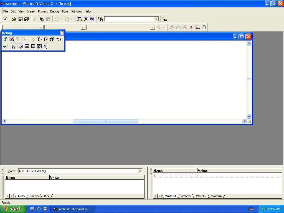The width and height of the screenshot is (284, 213).
Task: Open the Insert menu
Action: tap(31, 11)
